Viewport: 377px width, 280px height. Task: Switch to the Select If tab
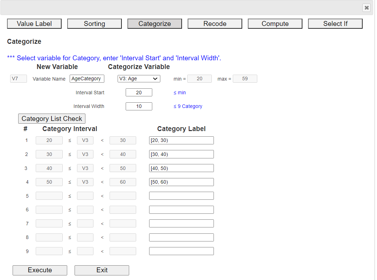[x=335, y=24]
